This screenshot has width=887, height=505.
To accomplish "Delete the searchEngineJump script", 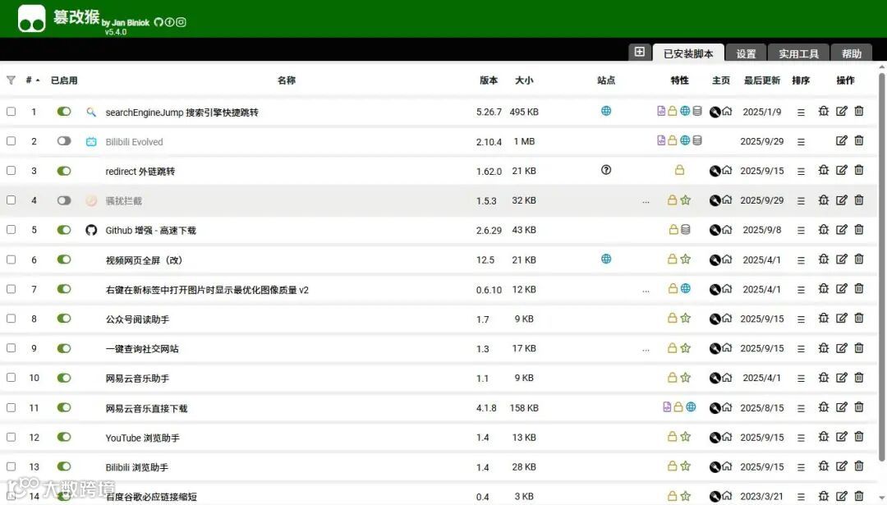I will [859, 111].
